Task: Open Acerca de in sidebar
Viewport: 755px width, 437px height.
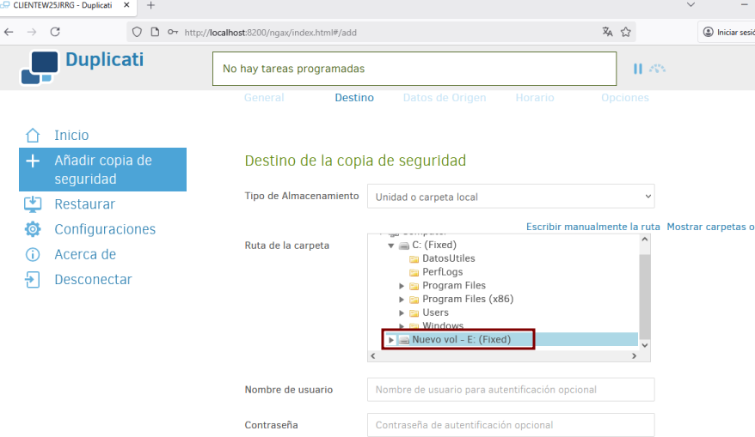Action: pos(85,254)
